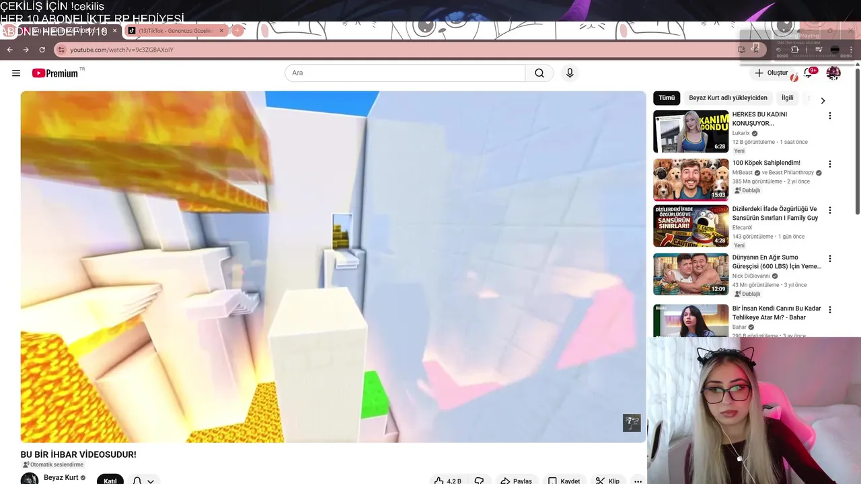Click the main video player
Screen dimensions: 861x484
tap(333, 267)
